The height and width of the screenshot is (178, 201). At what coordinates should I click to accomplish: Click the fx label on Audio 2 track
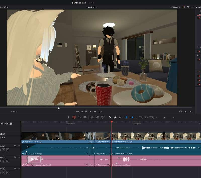click(x=15, y=157)
